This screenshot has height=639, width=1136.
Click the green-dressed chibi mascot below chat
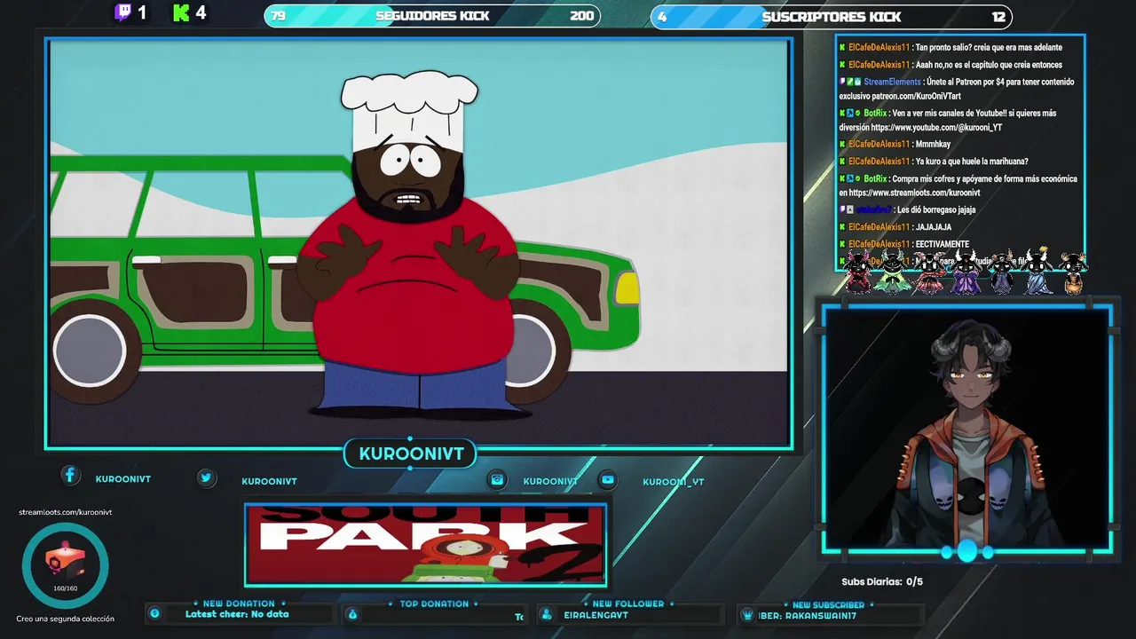[892, 272]
